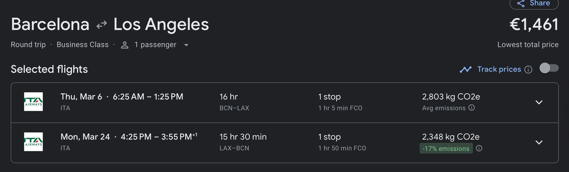569x172 pixels.
Task: Expand the Mon, Mar 24 flight details
Action: tap(539, 142)
